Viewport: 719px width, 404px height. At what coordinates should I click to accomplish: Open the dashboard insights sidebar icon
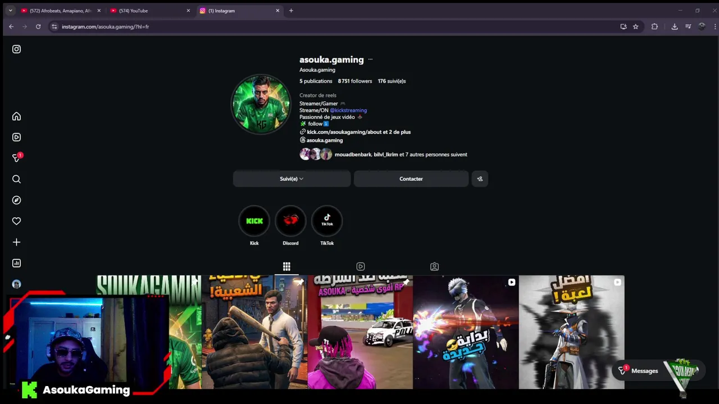tap(16, 263)
